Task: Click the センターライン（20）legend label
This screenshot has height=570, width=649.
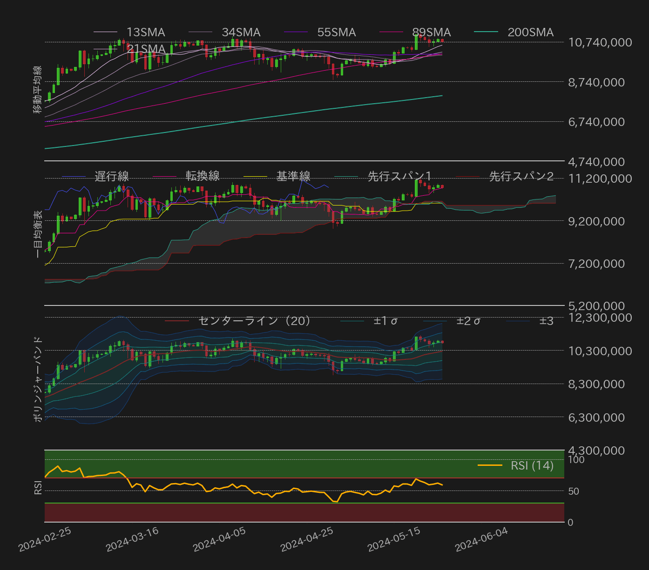Action: 254,321
